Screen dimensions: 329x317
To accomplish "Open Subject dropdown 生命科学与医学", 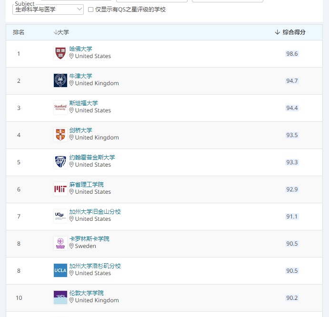I will click(x=48, y=10).
